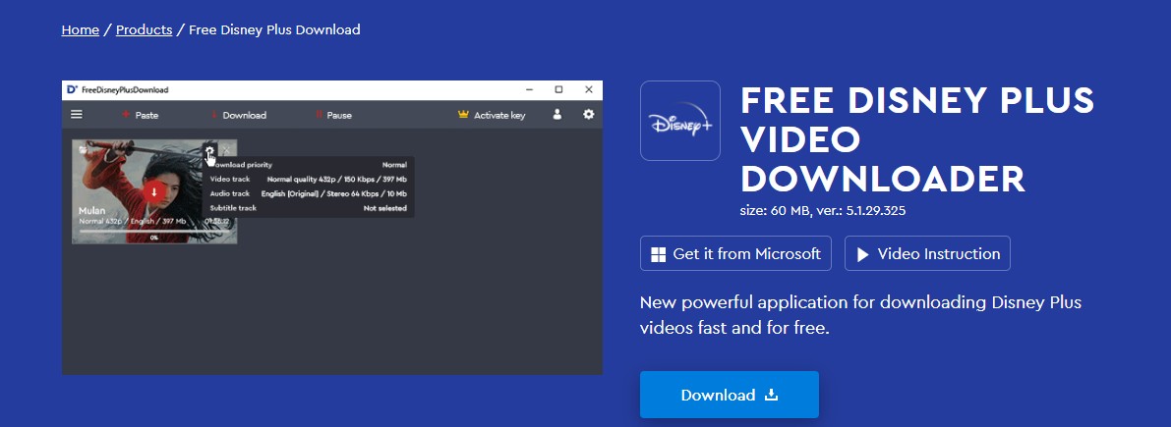Maximize the FreeDisneyPlusDownload window
1171x427 pixels.
click(558, 89)
